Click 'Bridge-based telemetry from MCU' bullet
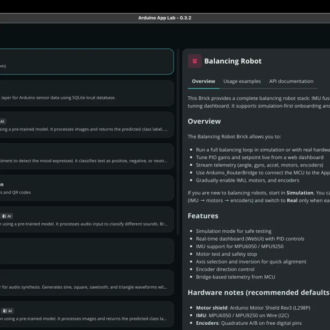 [235, 277]
